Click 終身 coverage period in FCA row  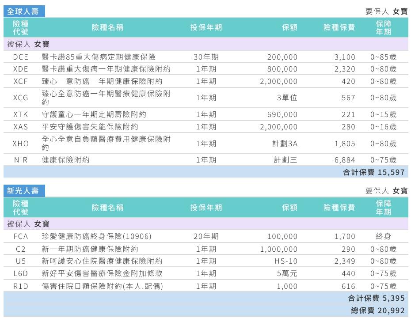click(383, 236)
